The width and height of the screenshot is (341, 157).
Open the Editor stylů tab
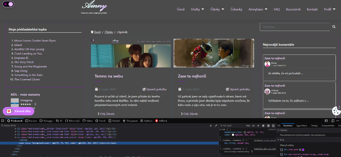pyautogui.click(x=73, y=121)
